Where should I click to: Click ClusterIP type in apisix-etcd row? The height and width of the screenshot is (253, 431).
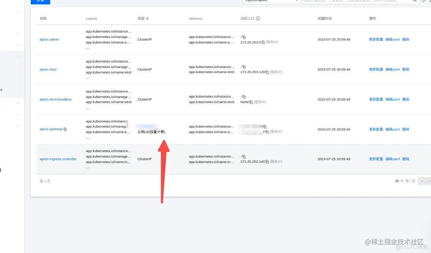click(x=145, y=69)
